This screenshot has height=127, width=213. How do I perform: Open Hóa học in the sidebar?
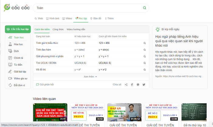[x=18, y=44]
